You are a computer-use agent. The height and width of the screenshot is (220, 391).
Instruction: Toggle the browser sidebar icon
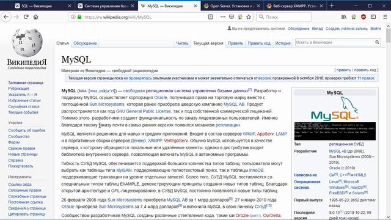click(x=373, y=17)
